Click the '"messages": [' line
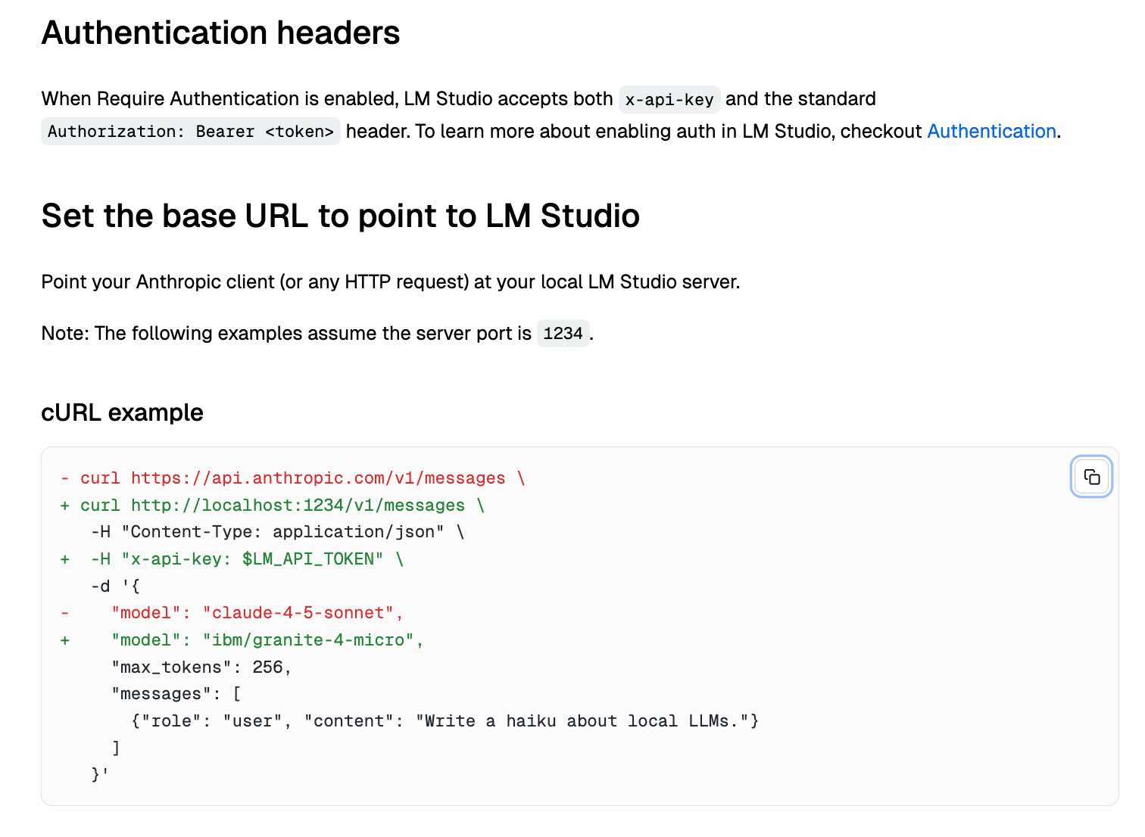The width and height of the screenshot is (1145, 837). (x=176, y=694)
